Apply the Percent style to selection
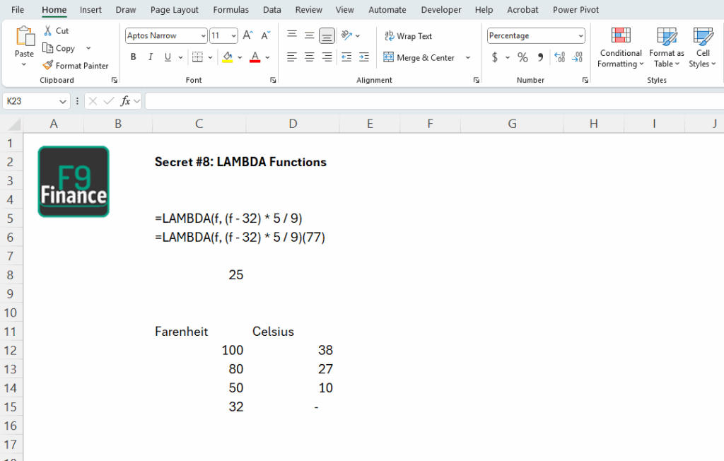 coord(522,57)
